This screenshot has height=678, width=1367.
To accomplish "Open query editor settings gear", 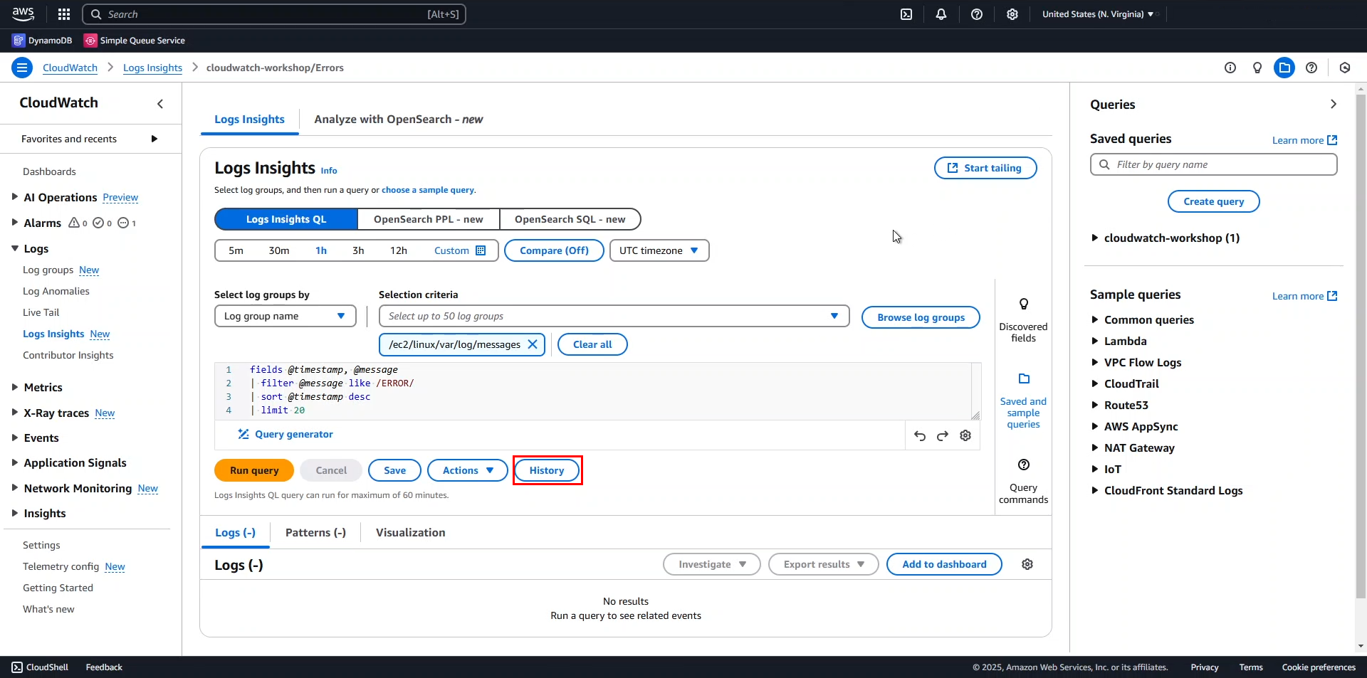I will (x=965, y=436).
